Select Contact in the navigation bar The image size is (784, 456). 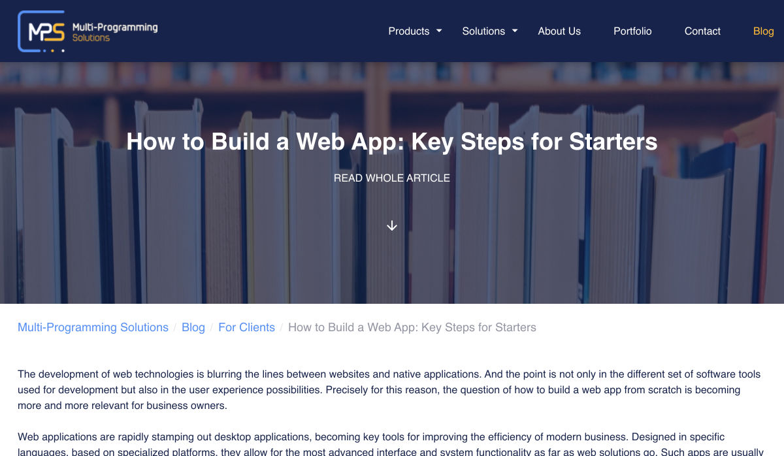pyautogui.click(x=702, y=31)
